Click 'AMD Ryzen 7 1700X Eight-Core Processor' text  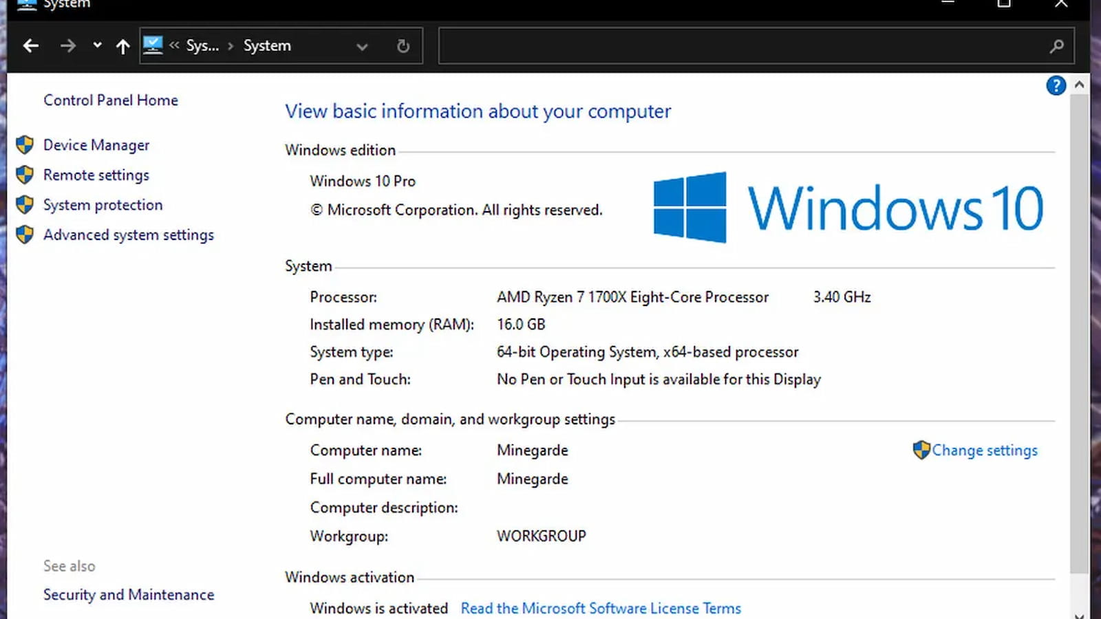pyautogui.click(x=632, y=297)
